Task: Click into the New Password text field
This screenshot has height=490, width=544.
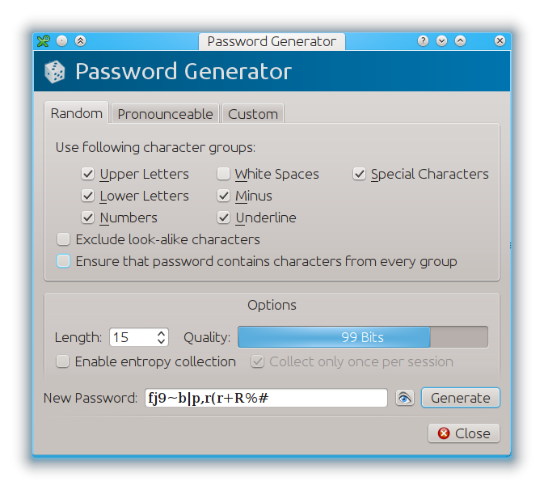Action: coord(266,398)
